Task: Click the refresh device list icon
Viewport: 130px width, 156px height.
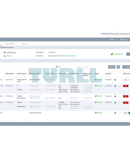Action: pos(118,67)
